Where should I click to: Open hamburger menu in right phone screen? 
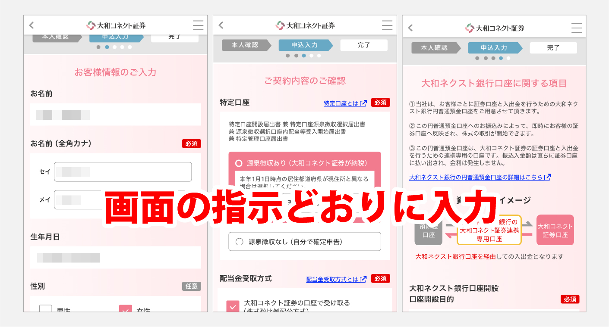577,28
